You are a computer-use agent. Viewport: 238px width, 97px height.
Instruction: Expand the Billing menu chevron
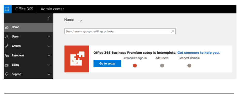tap(49, 65)
